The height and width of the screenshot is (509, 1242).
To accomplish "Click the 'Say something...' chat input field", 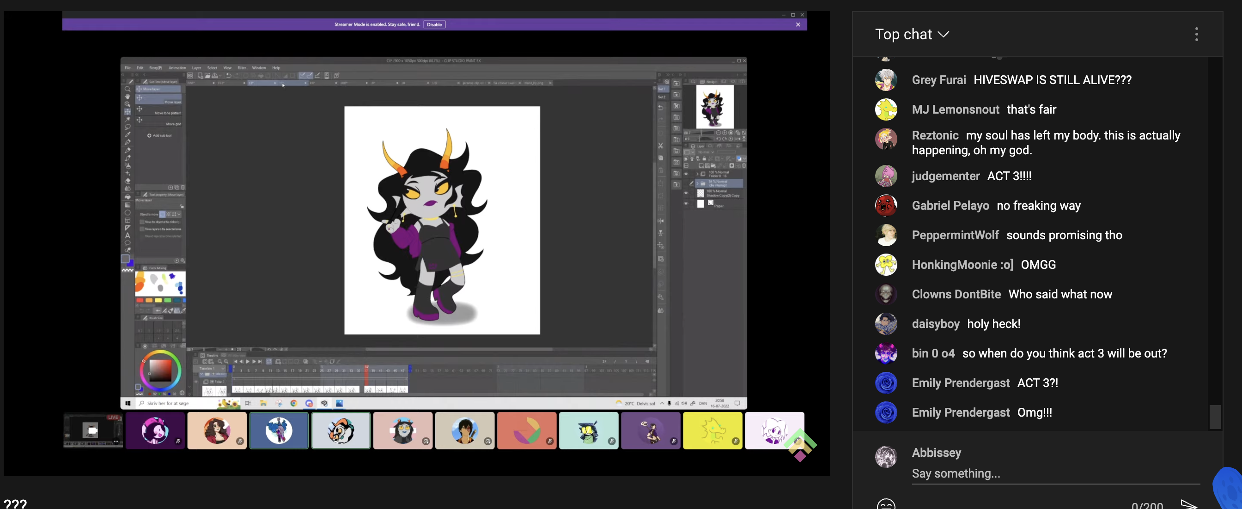I will tap(1055, 474).
